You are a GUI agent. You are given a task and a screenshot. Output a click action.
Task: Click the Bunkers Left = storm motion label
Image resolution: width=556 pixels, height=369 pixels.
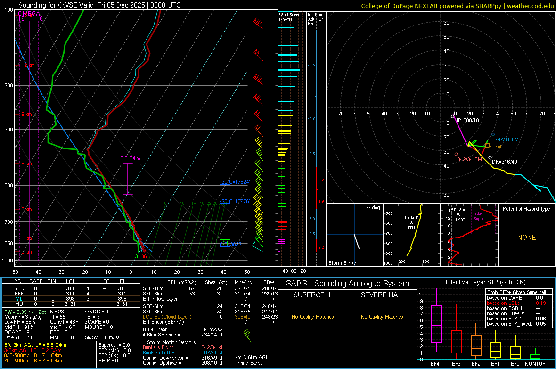click(x=158, y=353)
